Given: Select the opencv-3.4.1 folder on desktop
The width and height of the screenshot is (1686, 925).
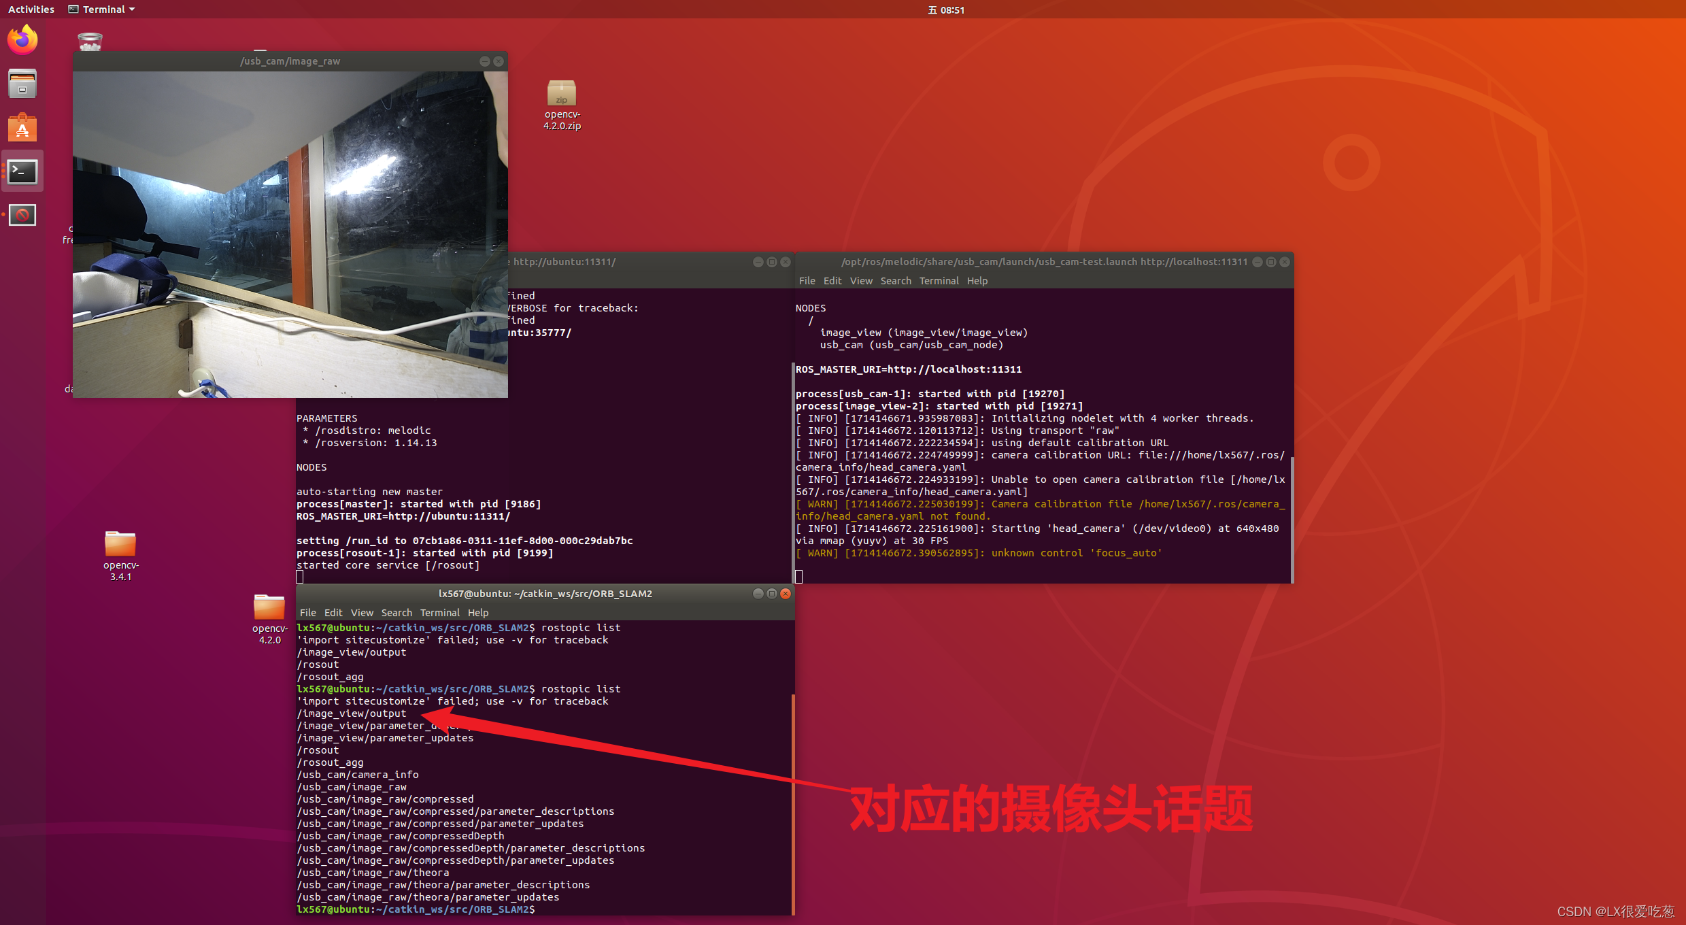Looking at the screenshot, I should pos(120,556).
